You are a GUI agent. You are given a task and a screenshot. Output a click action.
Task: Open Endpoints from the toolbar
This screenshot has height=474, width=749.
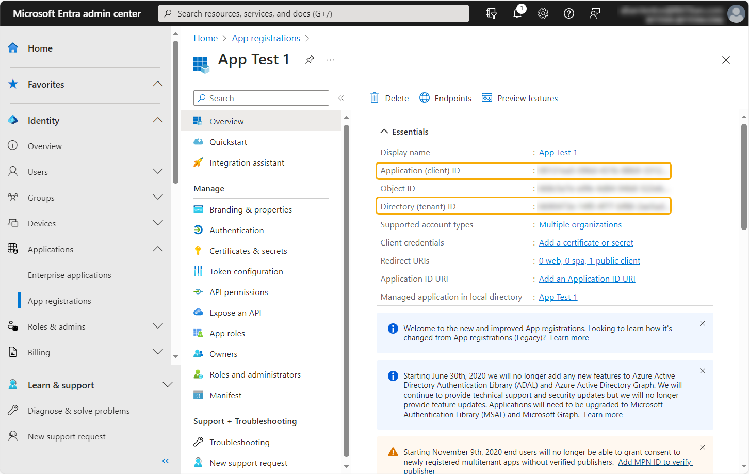pyautogui.click(x=445, y=97)
